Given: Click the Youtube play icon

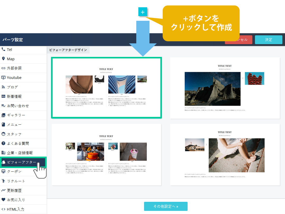Looking at the screenshot, I should (x=3, y=77).
